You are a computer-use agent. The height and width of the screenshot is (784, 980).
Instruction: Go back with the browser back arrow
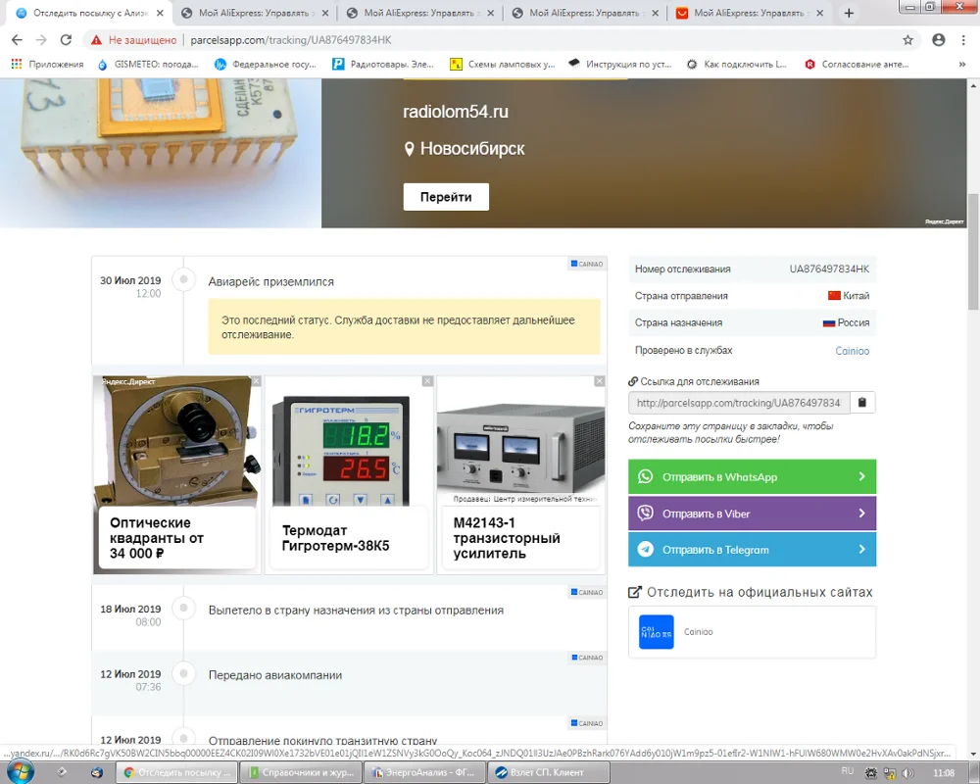click(17, 40)
